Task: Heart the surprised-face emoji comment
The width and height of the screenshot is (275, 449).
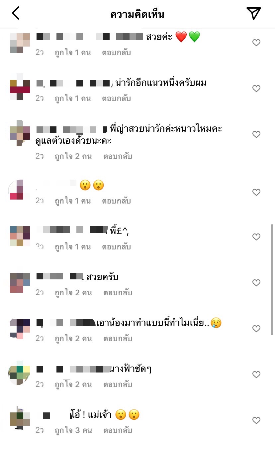Action: pyautogui.click(x=256, y=192)
